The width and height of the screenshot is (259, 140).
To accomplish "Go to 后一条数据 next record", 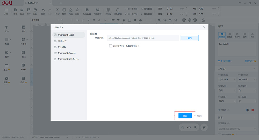I will point(131,14).
